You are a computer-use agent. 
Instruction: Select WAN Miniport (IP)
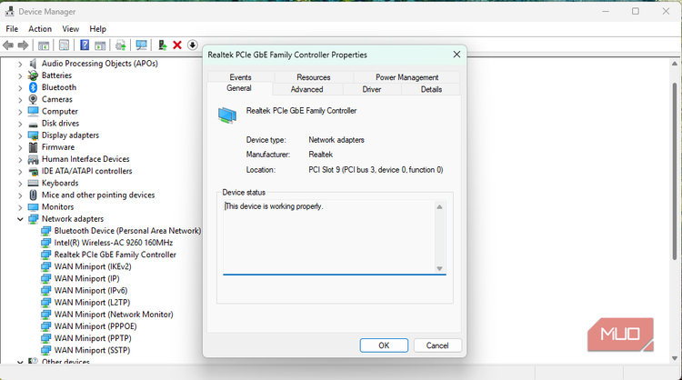pos(86,279)
